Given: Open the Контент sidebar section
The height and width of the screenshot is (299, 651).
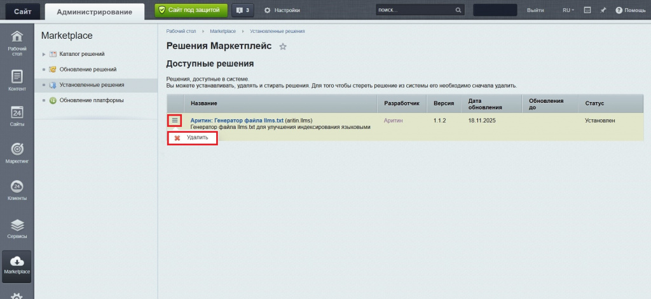Looking at the screenshot, I should 17,81.
